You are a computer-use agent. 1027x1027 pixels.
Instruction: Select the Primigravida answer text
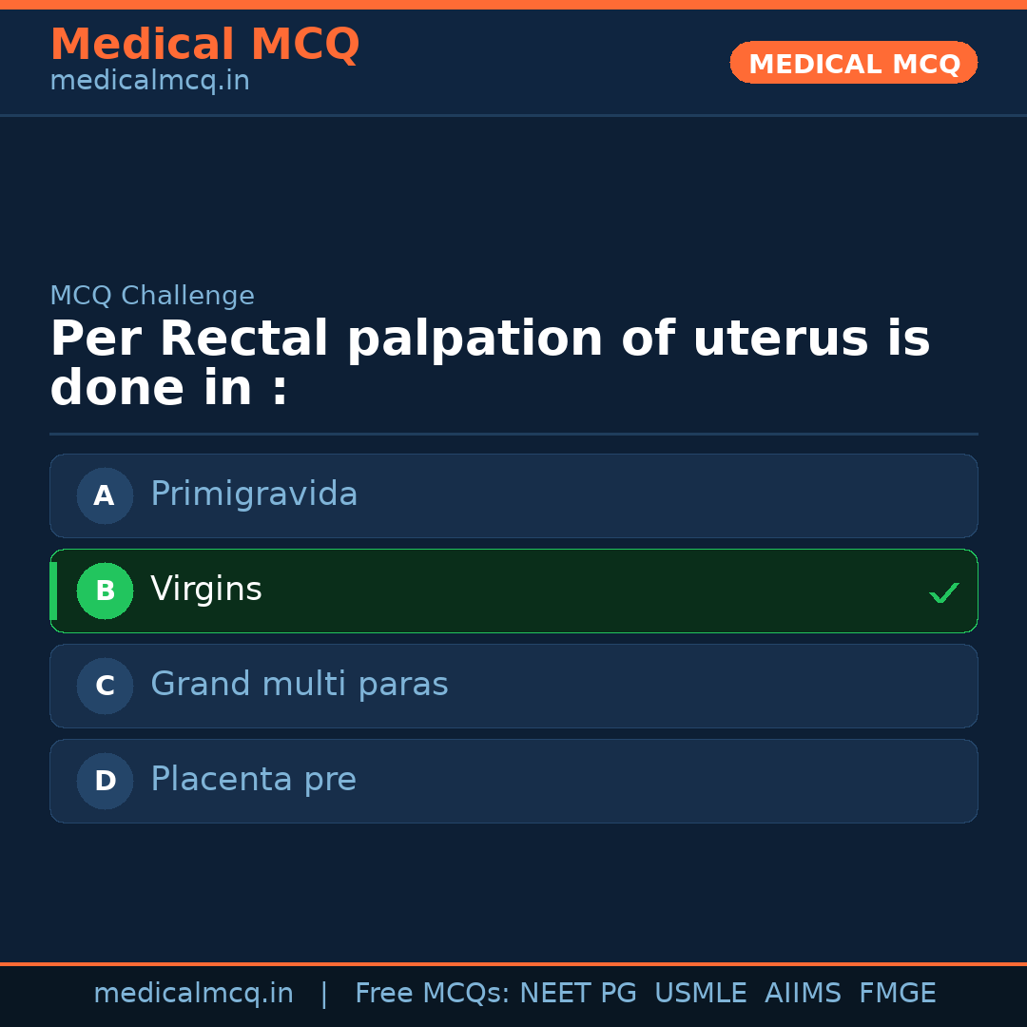254,494
